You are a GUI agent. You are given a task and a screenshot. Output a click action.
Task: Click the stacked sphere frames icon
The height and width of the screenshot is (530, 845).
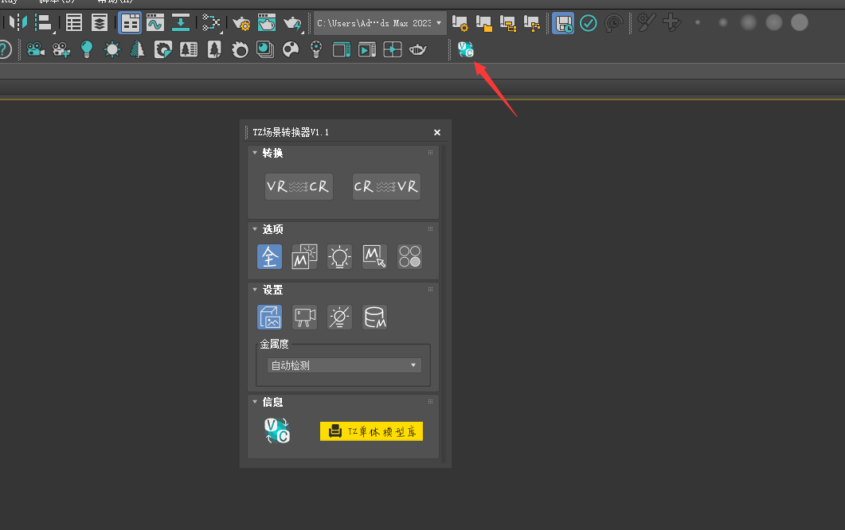(x=265, y=49)
